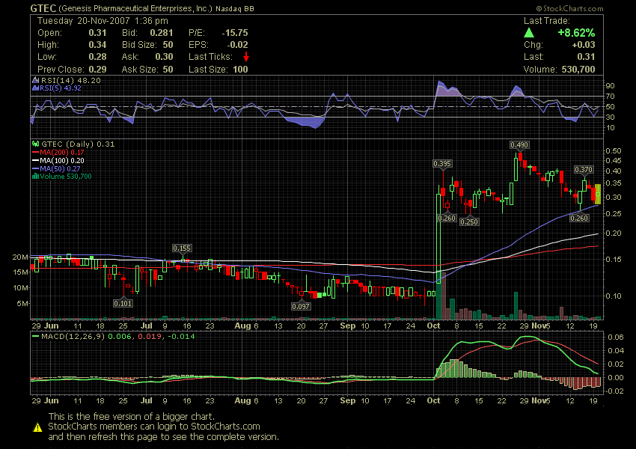
Task: Click the blue MA(50) legend line swatch
Action: click(35, 168)
